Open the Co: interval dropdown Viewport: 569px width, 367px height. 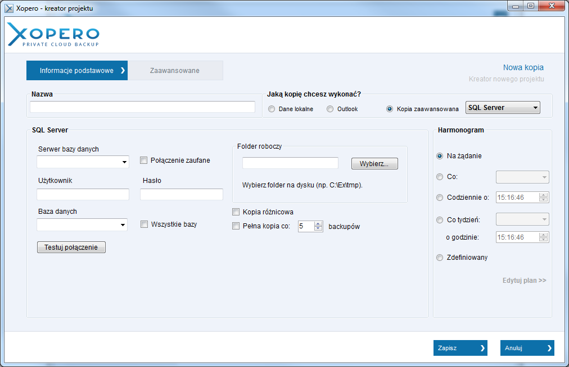click(522, 177)
